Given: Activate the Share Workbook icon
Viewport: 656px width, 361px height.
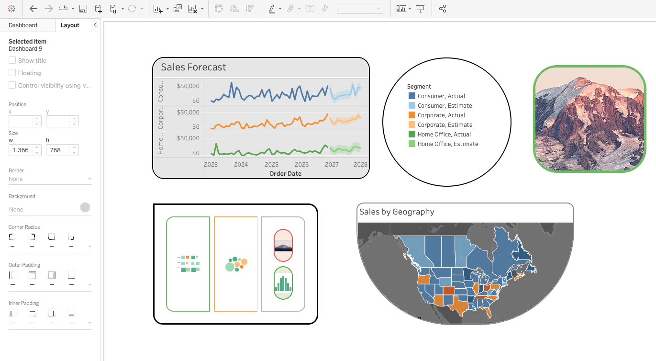Looking at the screenshot, I should (443, 8).
